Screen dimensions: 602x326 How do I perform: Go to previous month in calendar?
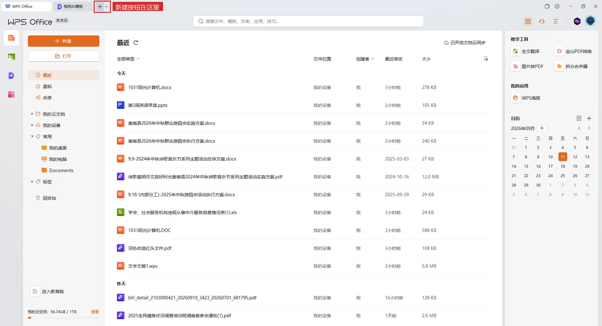[579, 129]
